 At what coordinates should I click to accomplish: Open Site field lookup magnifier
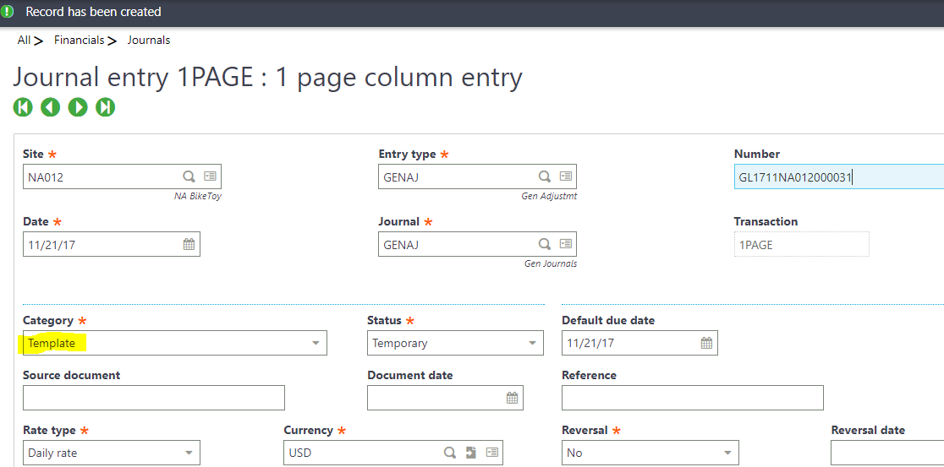coord(189,176)
